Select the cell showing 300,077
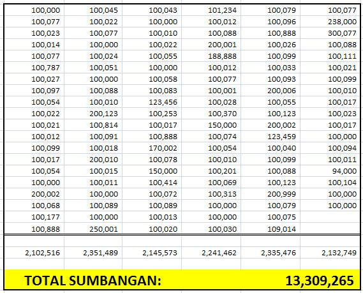 click(330, 33)
